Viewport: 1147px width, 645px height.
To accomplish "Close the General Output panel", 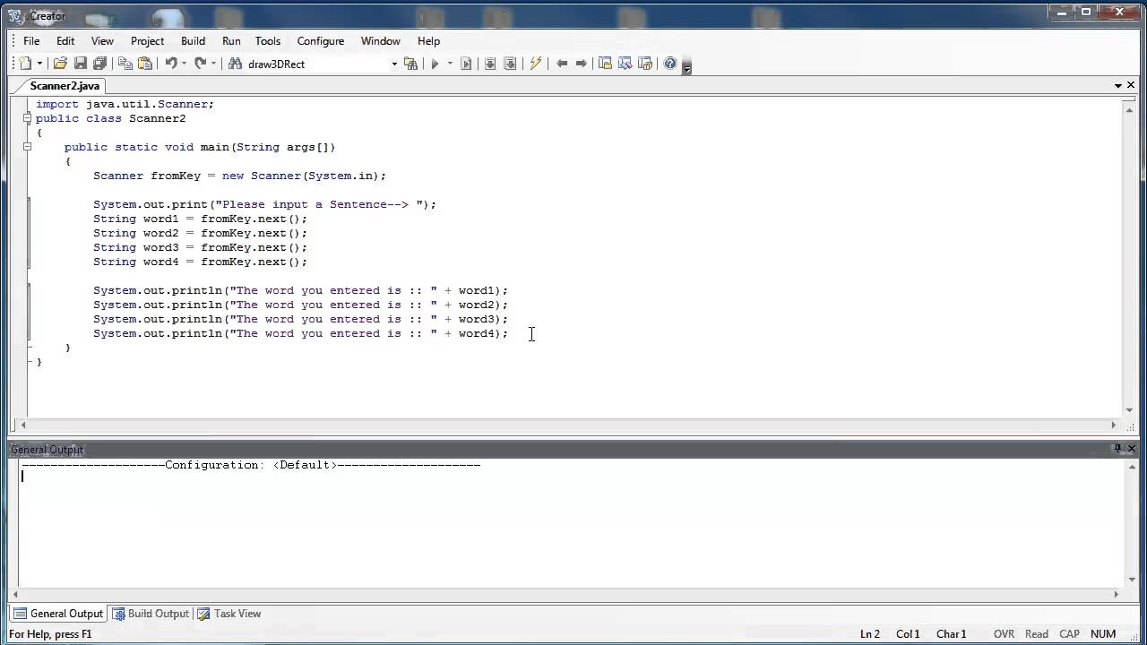I will [1132, 449].
